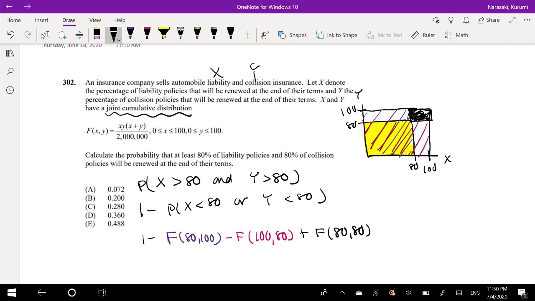Open the View tab

coord(95,20)
